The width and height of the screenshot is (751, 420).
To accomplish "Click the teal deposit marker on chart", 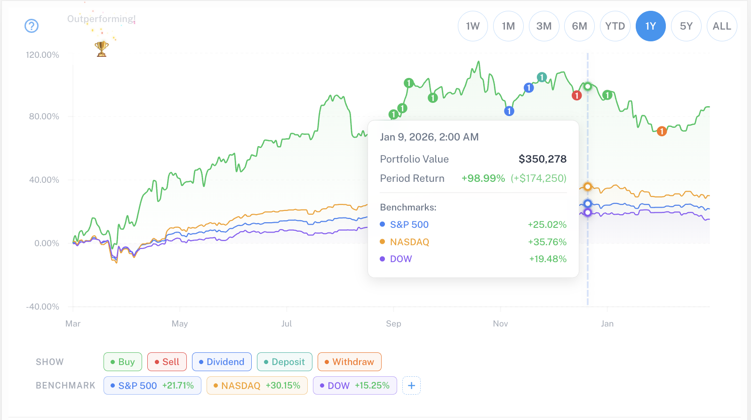I will 542,77.
